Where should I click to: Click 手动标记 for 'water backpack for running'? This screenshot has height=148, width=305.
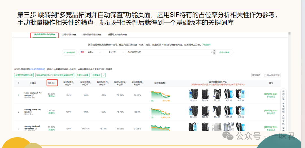tap(271, 97)
